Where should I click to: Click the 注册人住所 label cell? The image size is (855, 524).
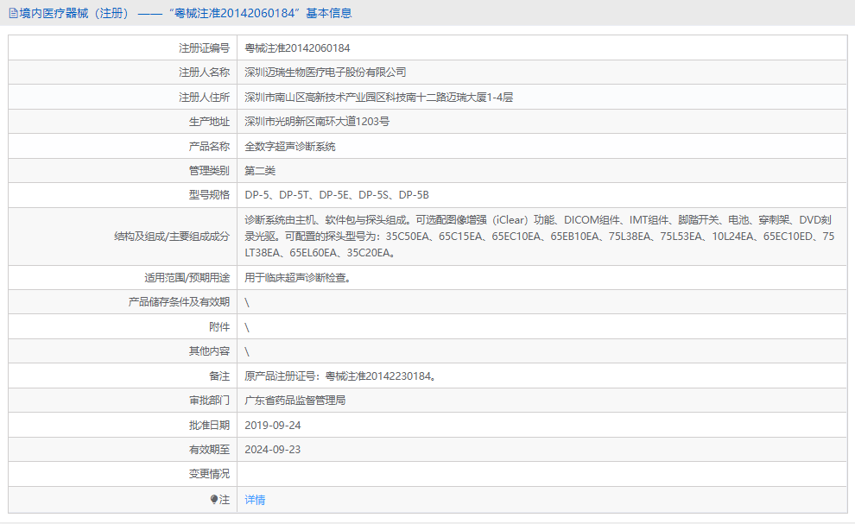coord(123,97)
